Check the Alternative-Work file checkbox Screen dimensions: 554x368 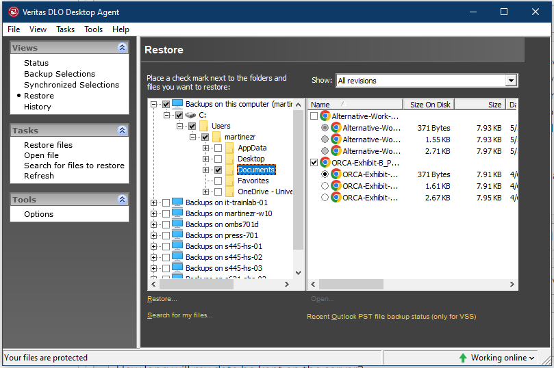coord(314,116)
